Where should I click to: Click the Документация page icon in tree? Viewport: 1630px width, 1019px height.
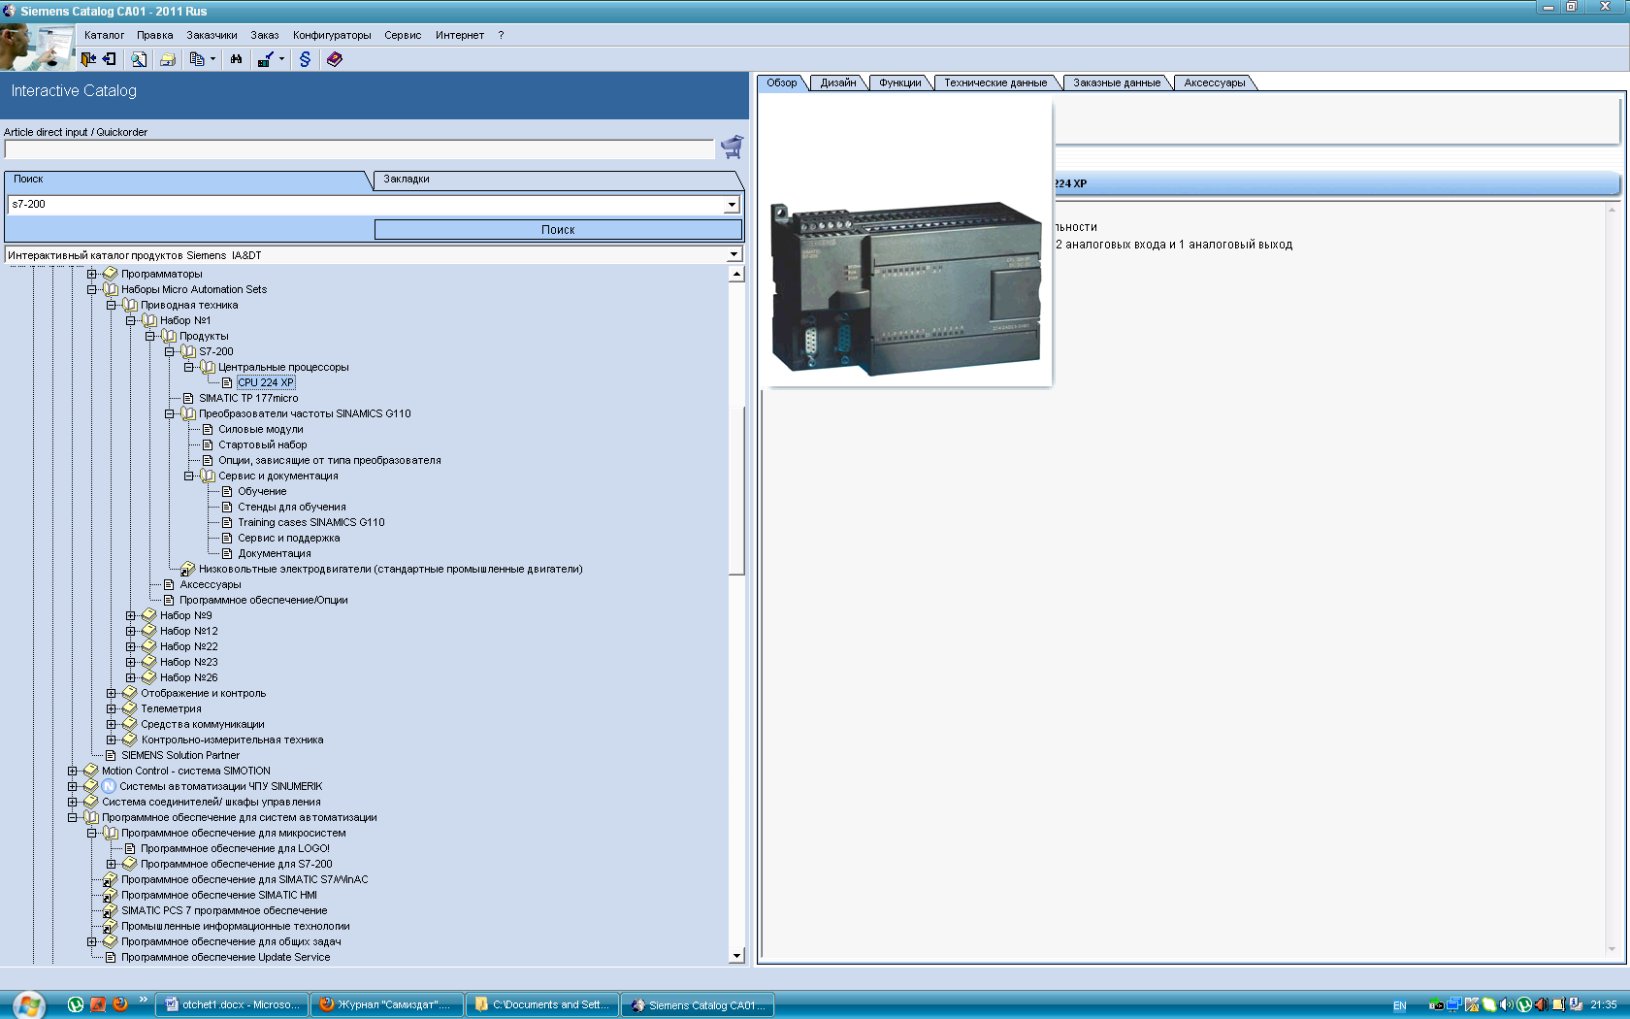227,553
